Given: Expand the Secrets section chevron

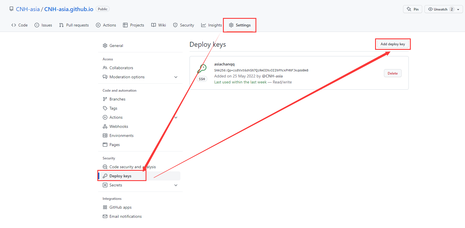Looking at the screenshot, I should click(176, 185).
